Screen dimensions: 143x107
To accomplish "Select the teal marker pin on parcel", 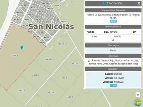I will pyautogui.click(x=22, y=48).
